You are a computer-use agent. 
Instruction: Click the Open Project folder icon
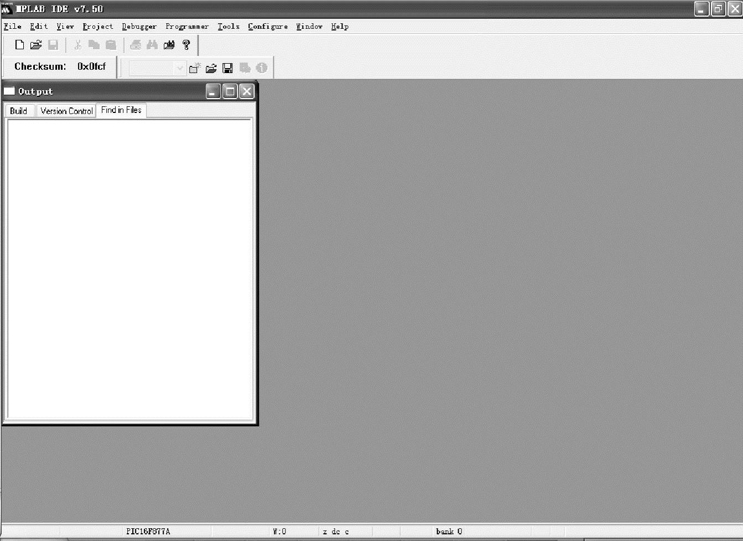pyautogui.click(x=211, y=68)
